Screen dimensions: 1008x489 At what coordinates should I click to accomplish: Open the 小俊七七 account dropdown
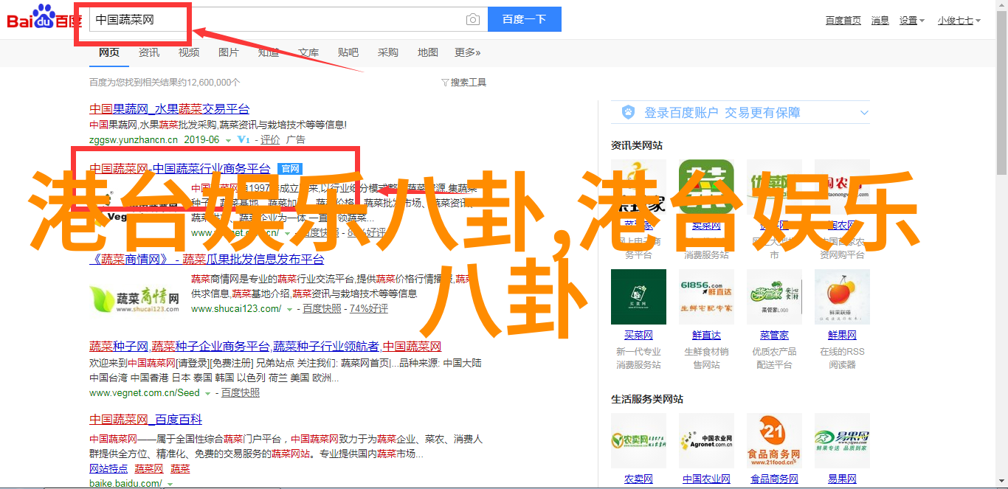click(959, 21)
